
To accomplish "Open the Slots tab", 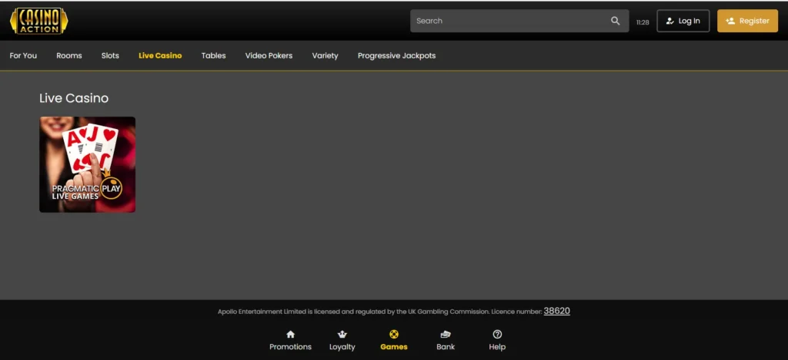I will [110, 56].
